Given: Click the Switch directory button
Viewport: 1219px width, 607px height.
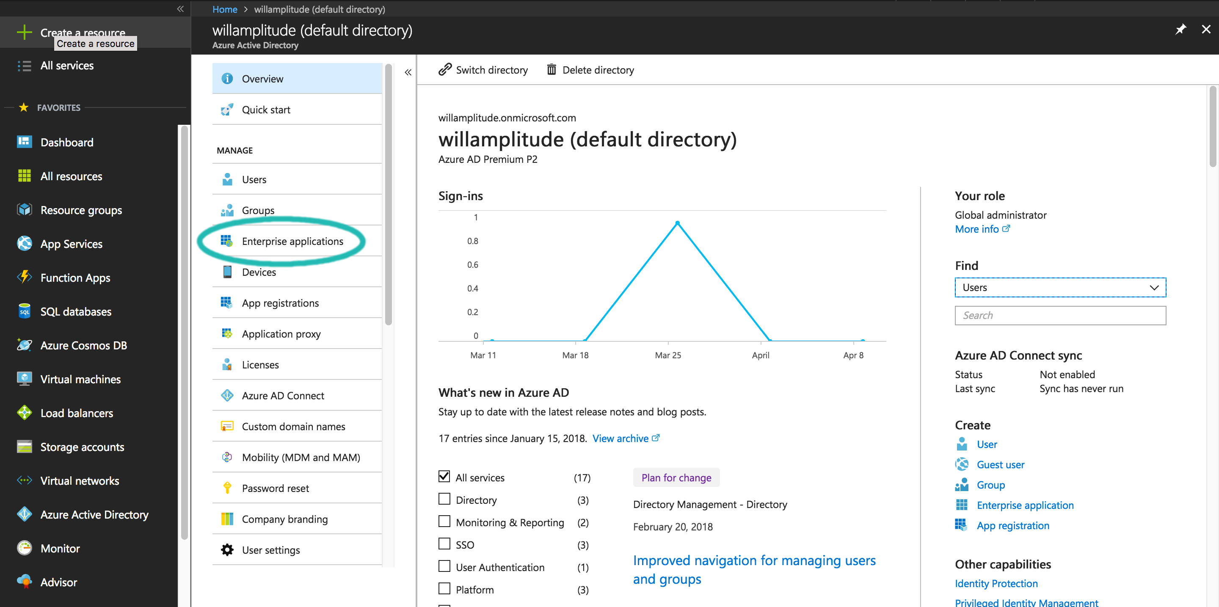Looking at the screenshot, I should [x=481, y=69].
